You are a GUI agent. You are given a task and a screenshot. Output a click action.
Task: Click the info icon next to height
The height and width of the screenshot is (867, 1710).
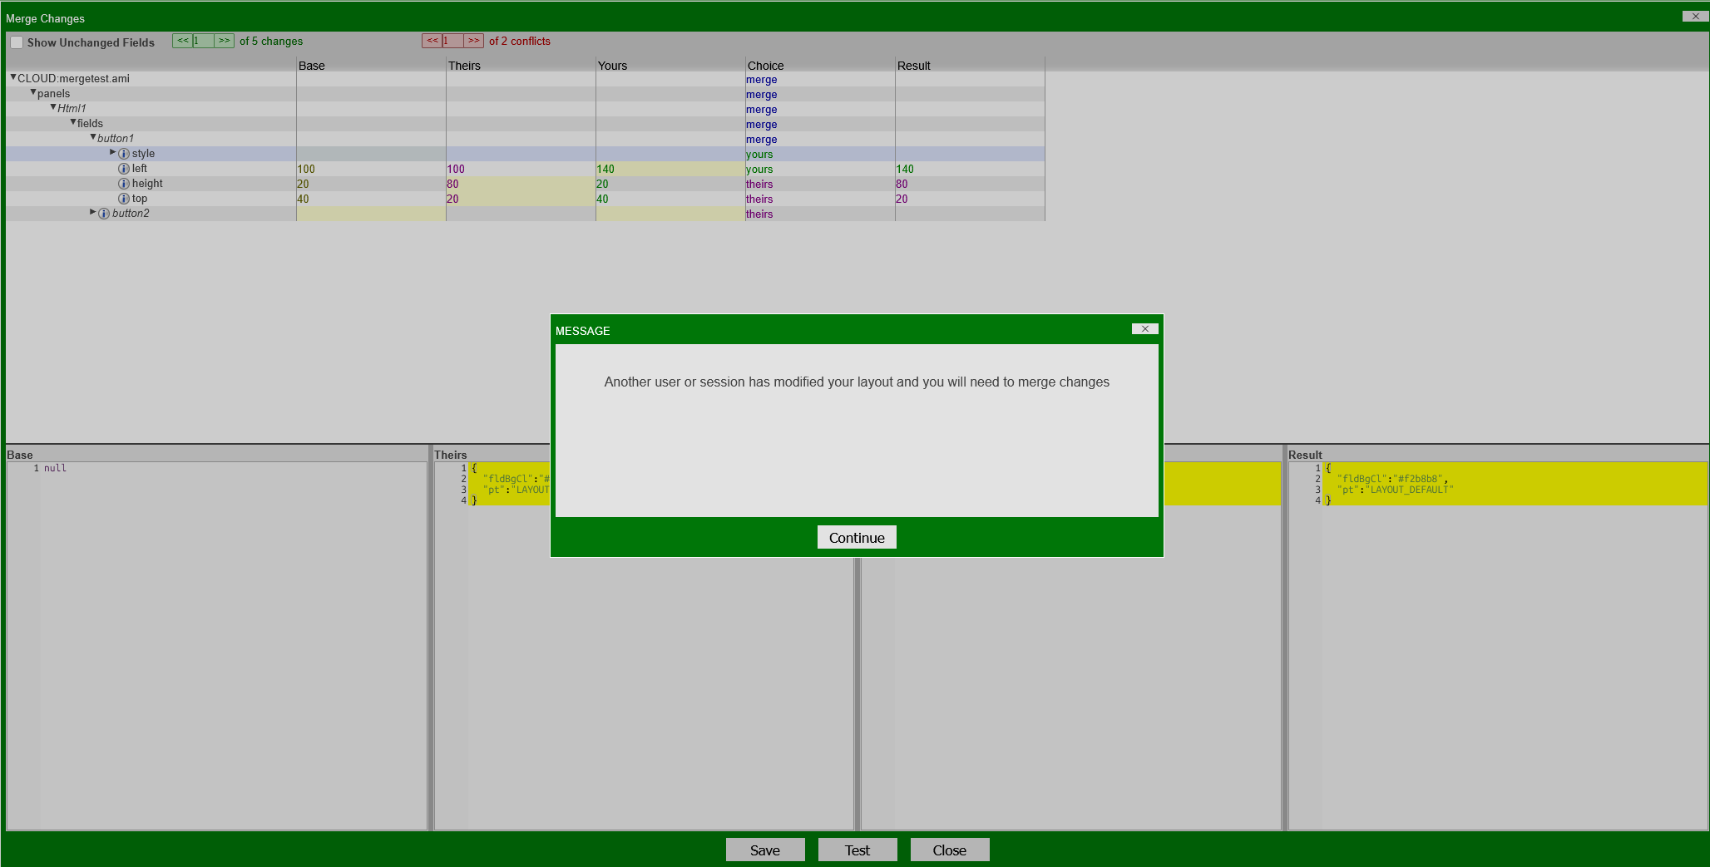click(x=123, y=183)
